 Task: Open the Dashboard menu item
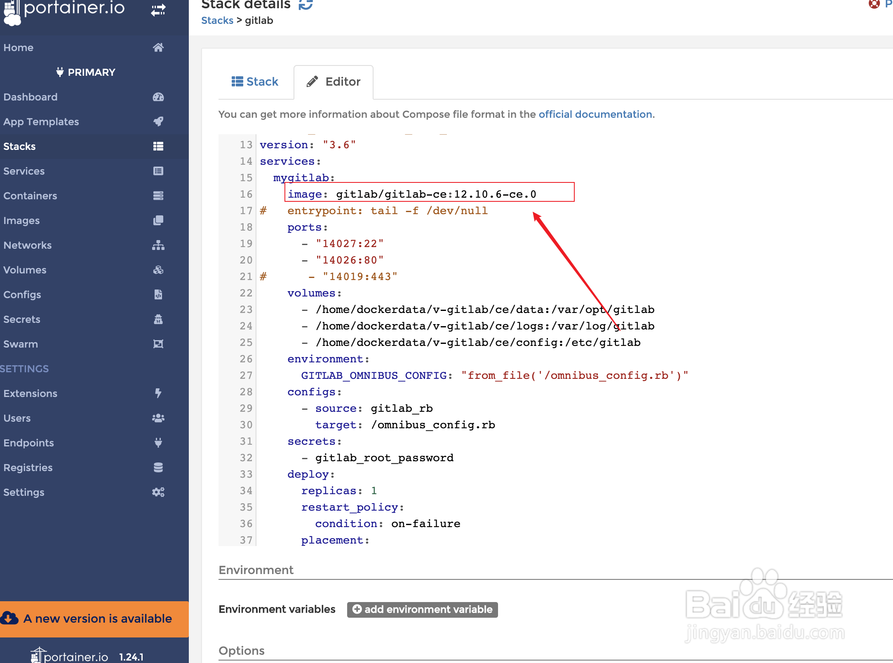31,97
